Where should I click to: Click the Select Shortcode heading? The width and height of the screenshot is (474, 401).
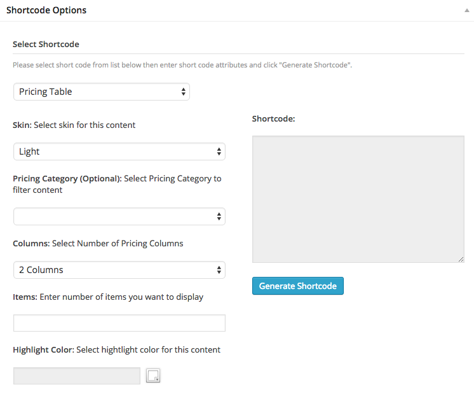[46, 45]
